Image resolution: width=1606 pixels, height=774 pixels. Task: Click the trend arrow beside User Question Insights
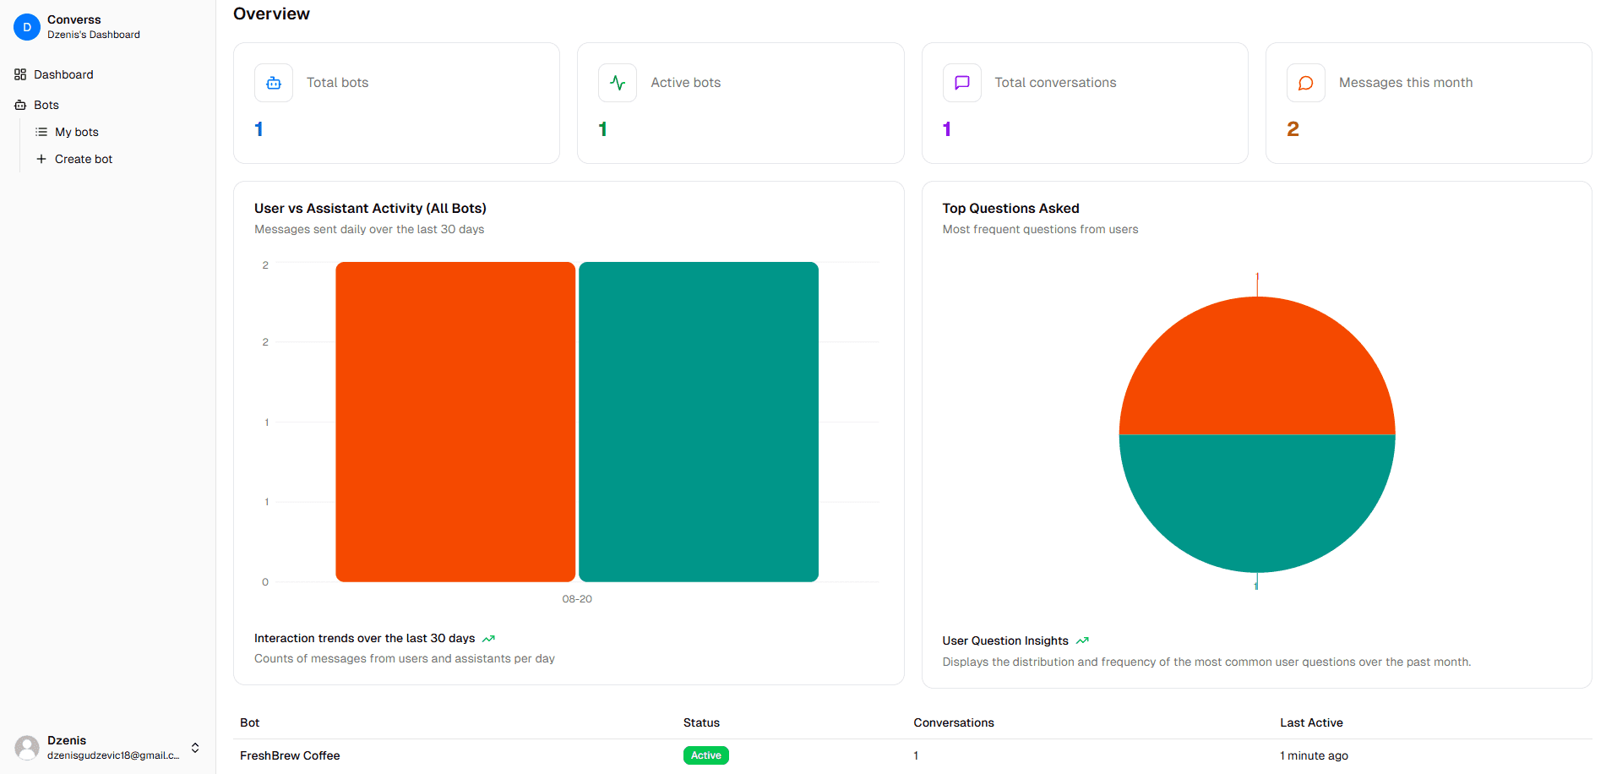tap(1082, 641)
